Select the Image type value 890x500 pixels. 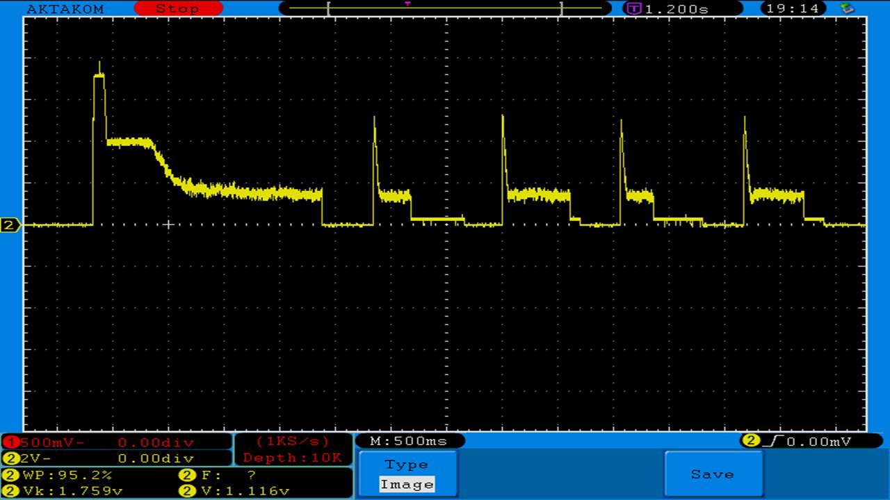point(407,485)
